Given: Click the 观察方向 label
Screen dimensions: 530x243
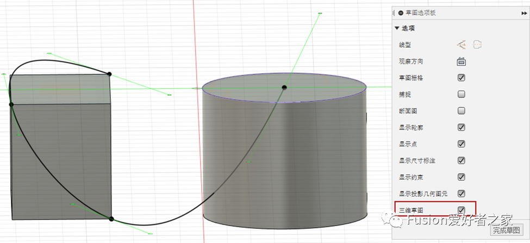Looking at the screenshot, I should pos(411,61).
